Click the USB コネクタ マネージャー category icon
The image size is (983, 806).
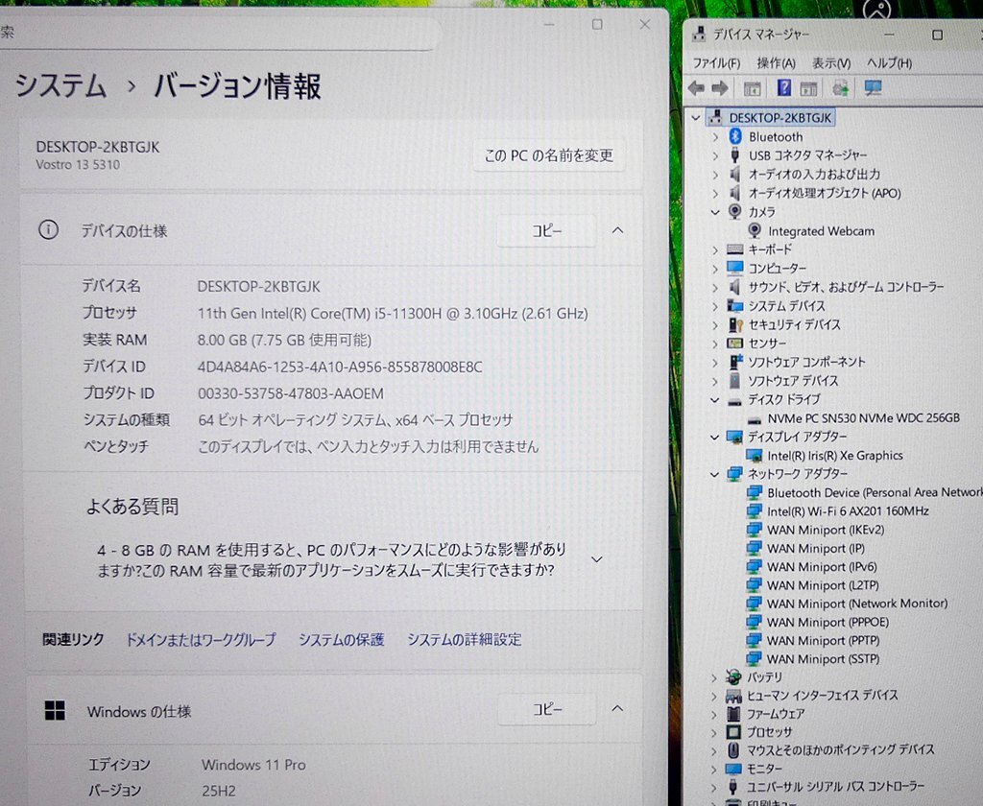[735, 154]
